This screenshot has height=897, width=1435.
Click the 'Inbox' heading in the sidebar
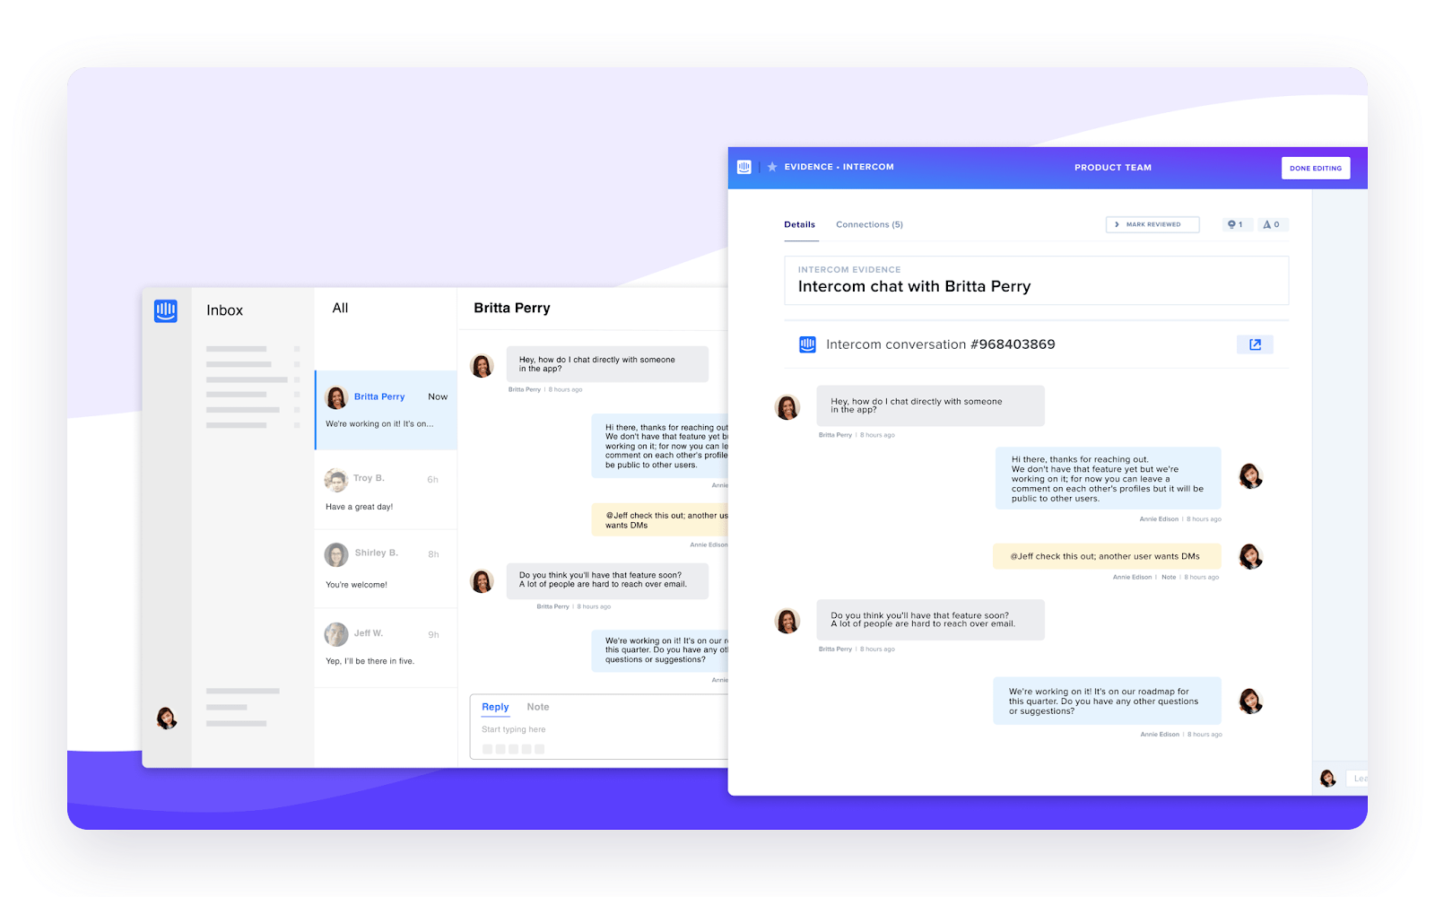tap(224, 310)
